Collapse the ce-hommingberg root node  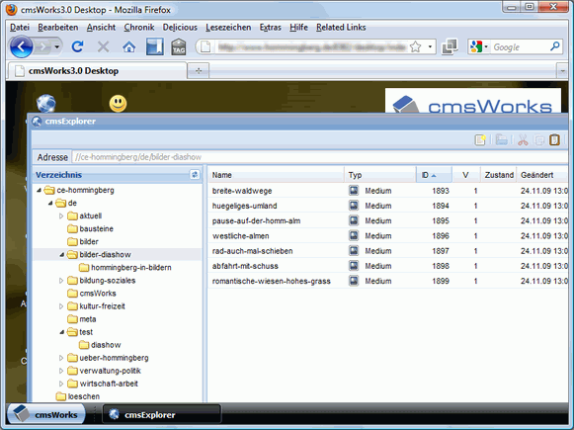coord(39,190)
